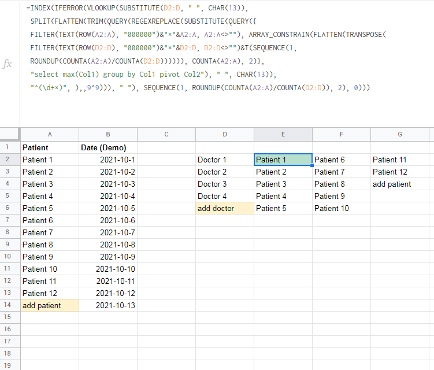Click the fill handle on cell E2

coord(312,165)
